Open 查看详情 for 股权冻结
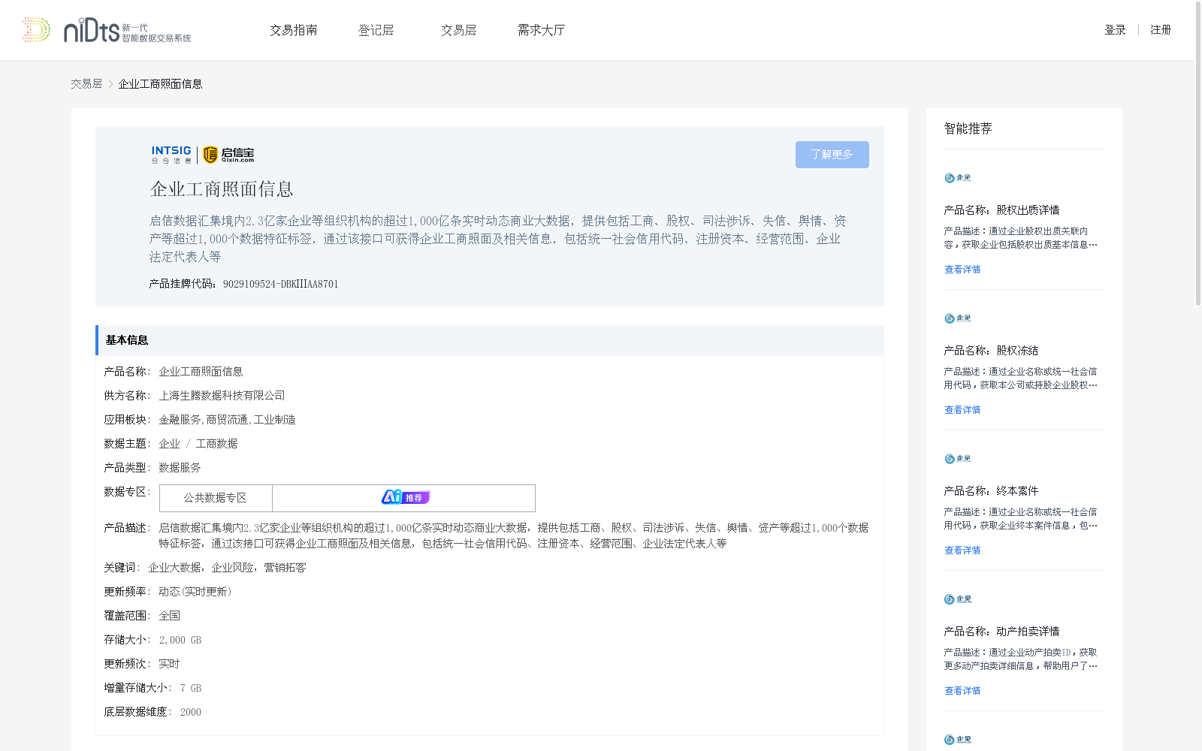The width and height of the screenshot is (1202, 751). coord(962,410)
